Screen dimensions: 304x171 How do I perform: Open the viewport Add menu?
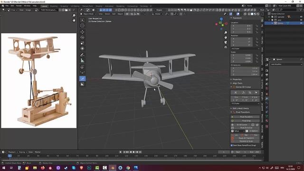114,14
